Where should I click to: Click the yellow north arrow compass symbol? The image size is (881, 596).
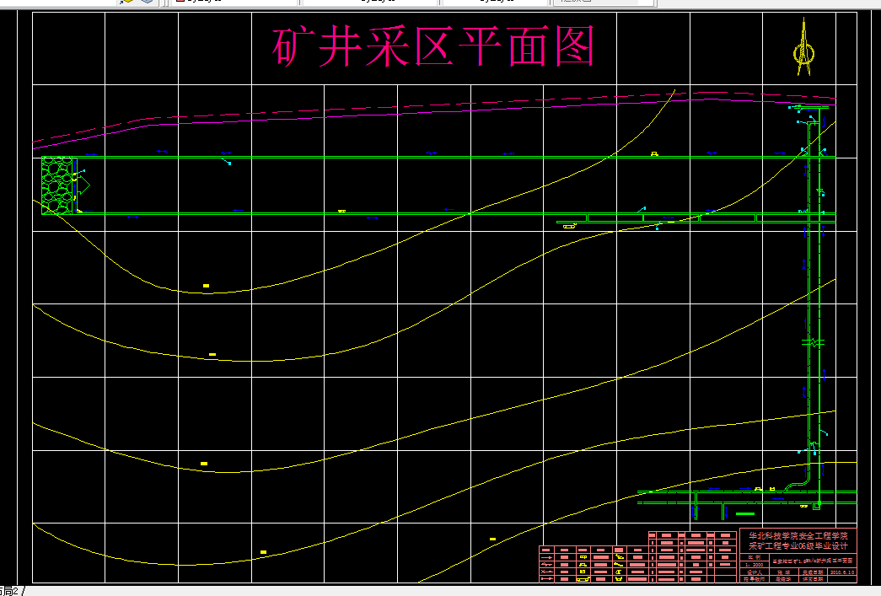point(803,51)
